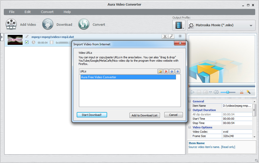Open the Edit menu
Image resolution: width=259 pixels, height=163 pixels.
(x=28, y=12)
